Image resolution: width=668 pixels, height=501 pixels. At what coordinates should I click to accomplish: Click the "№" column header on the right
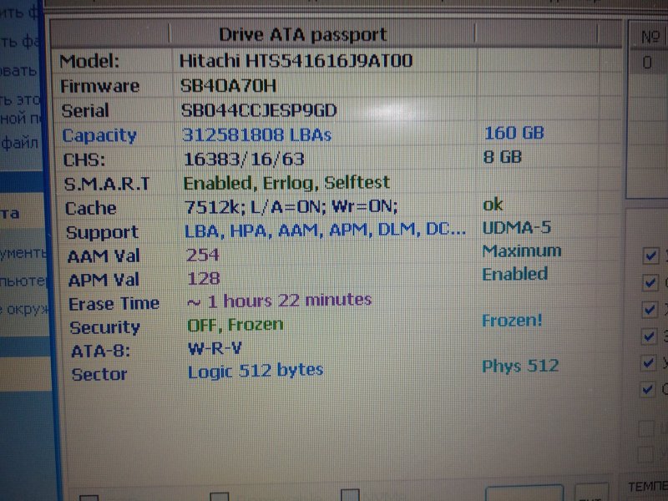point(650,37)
